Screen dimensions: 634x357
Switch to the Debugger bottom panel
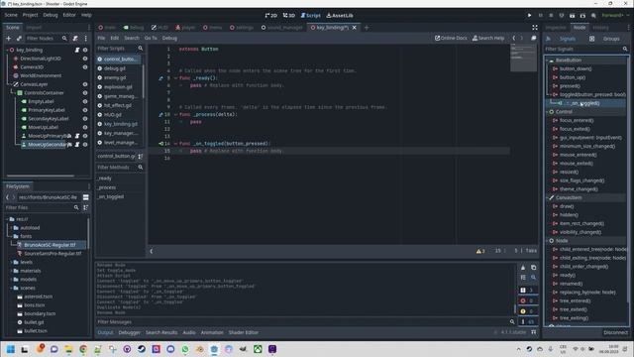(x=130, y=333)
